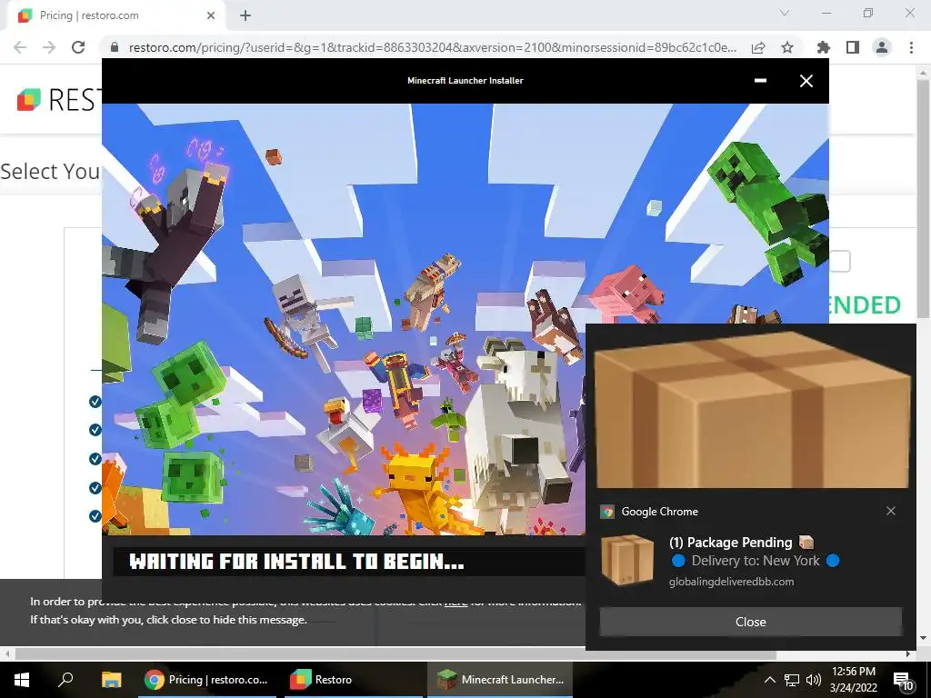The height and width of the screenshot is (698, 931).
Task: Click the horizontal scrollbar left arrow
Action: coord(6,654)
